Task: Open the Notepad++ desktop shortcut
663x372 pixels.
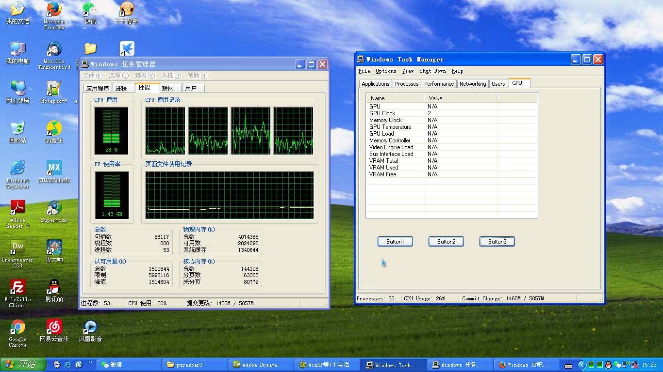Action: click(54, 89)
